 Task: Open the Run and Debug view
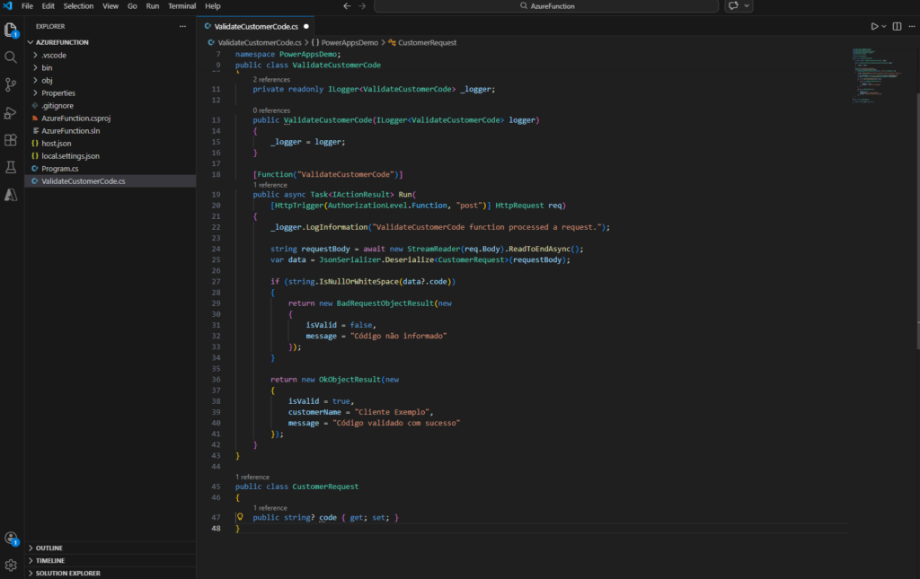[11, 112]
